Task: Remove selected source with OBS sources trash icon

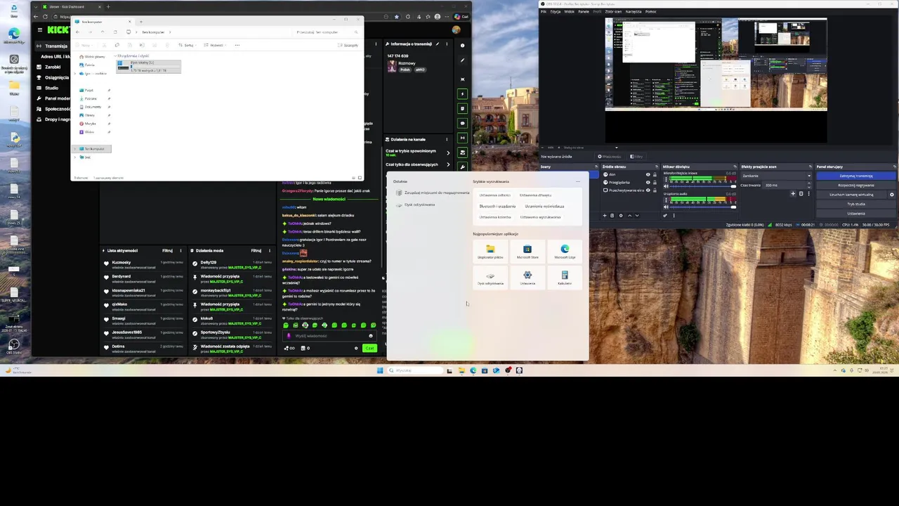Action: click(612, 216)
